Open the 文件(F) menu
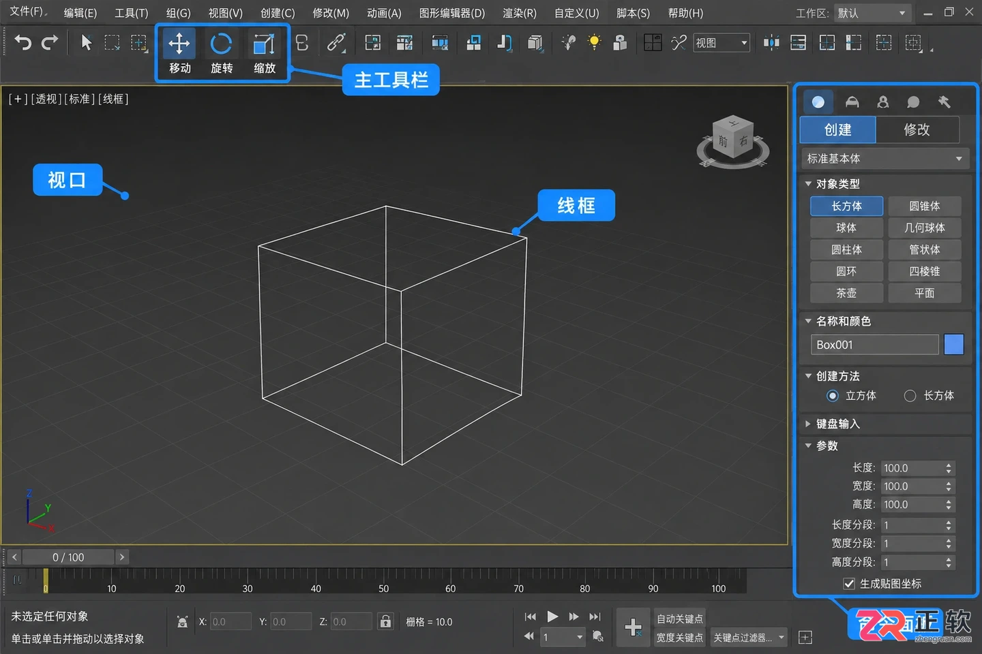 27,12
